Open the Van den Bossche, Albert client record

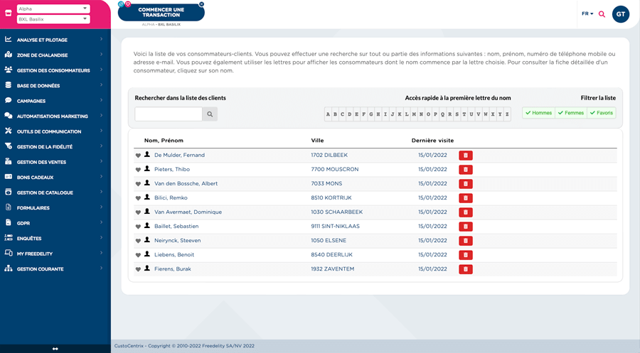click(186, 184)
